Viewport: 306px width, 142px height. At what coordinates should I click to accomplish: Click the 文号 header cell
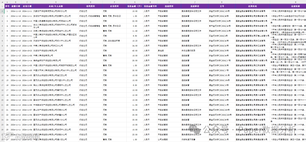point(222,6)
